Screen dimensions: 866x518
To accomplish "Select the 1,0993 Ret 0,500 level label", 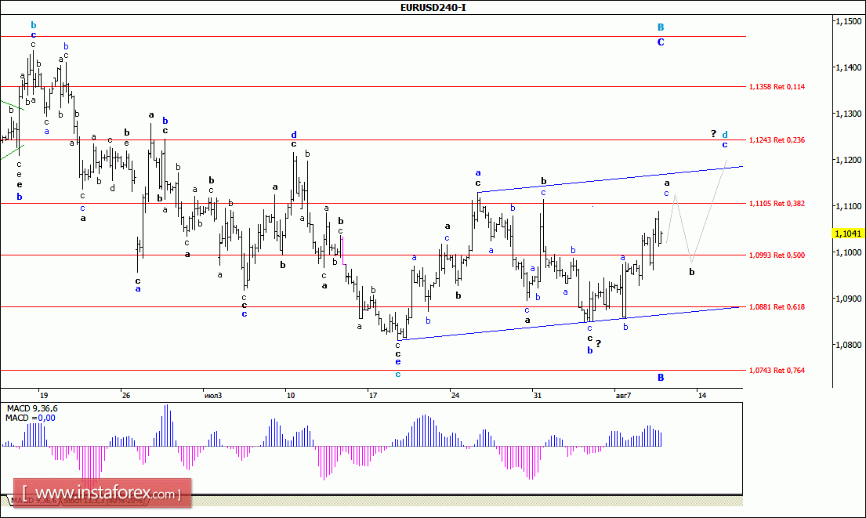I will (777, 255).
